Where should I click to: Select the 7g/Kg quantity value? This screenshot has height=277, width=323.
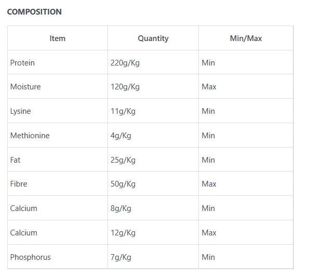coord(121,257)
